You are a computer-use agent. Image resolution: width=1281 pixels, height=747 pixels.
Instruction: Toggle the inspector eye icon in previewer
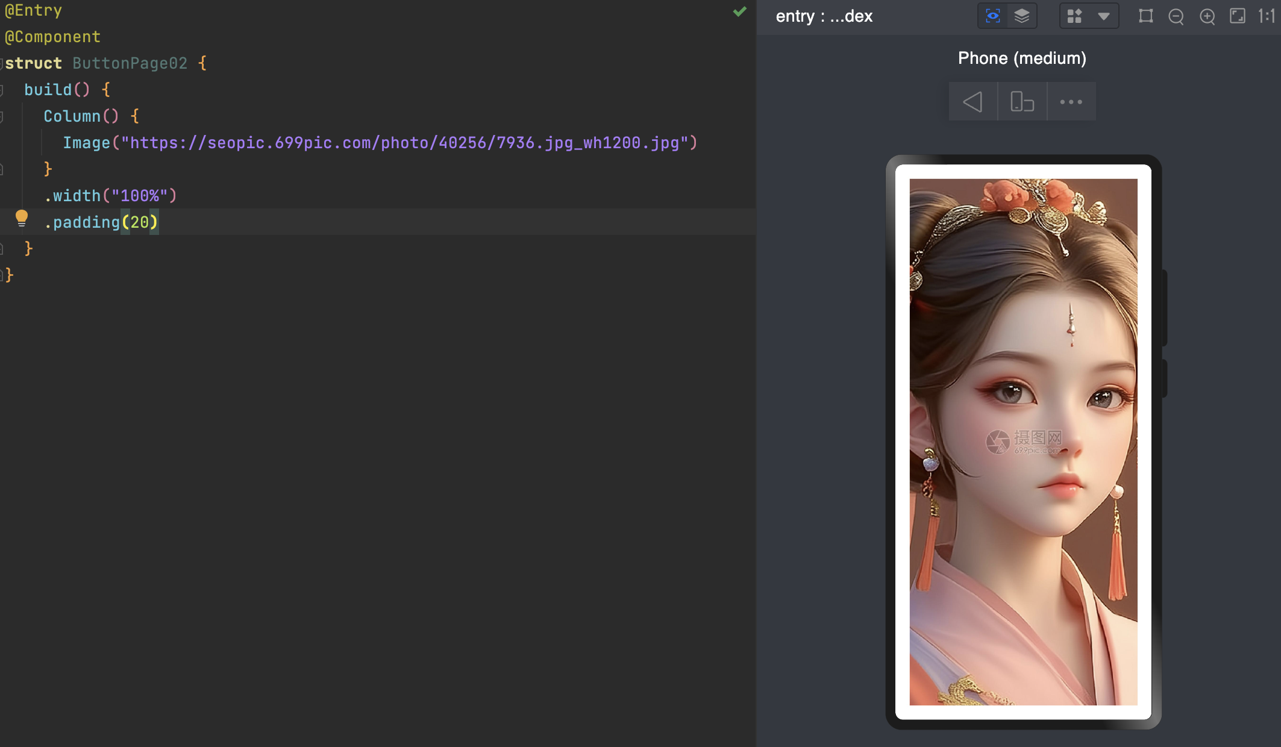[x=992, y=16]
